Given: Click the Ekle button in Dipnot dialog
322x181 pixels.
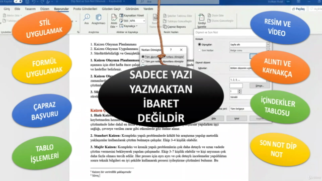Looking at the screenshot, I should click(213, 119).
